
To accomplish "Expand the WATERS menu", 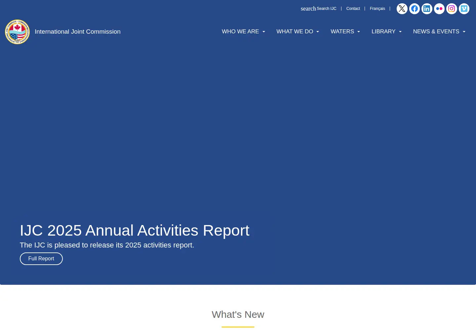I will click(345, 32).
